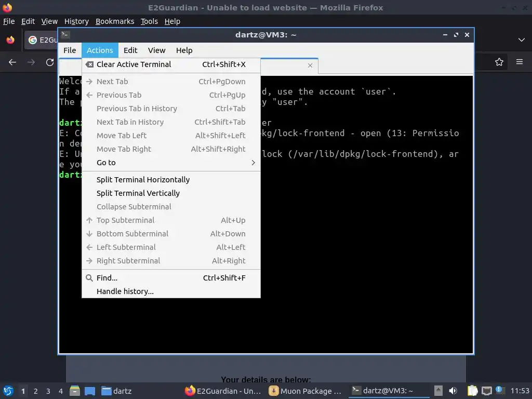This screenshot has height=399, width=532.
Task: Click network monitor tray icon
Action: click(486, 391)
